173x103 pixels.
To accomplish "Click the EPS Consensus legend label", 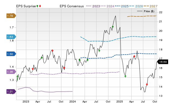I will coord(72,6).
